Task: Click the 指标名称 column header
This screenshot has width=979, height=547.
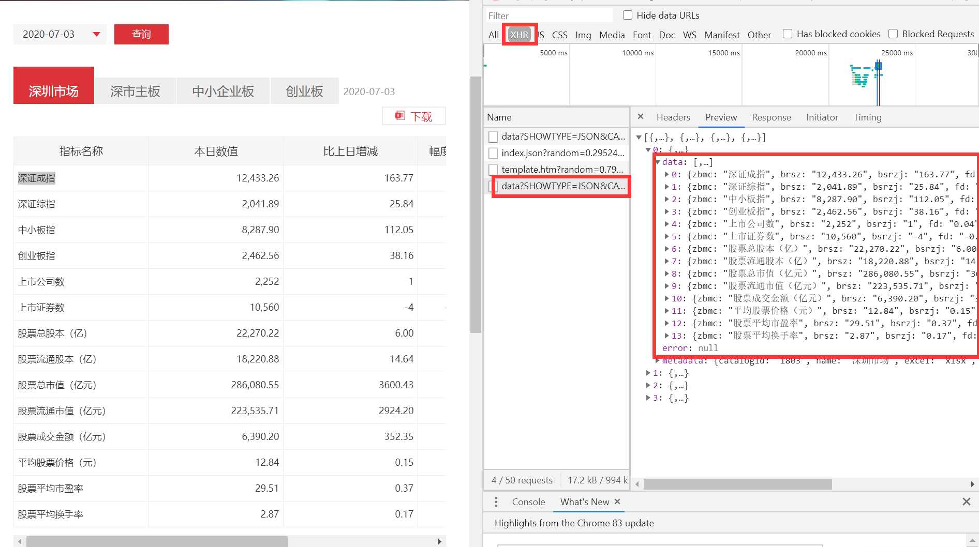Action: 81,151
